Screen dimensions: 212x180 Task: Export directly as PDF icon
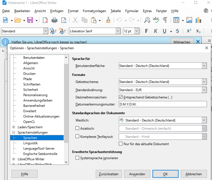point(45,20)
